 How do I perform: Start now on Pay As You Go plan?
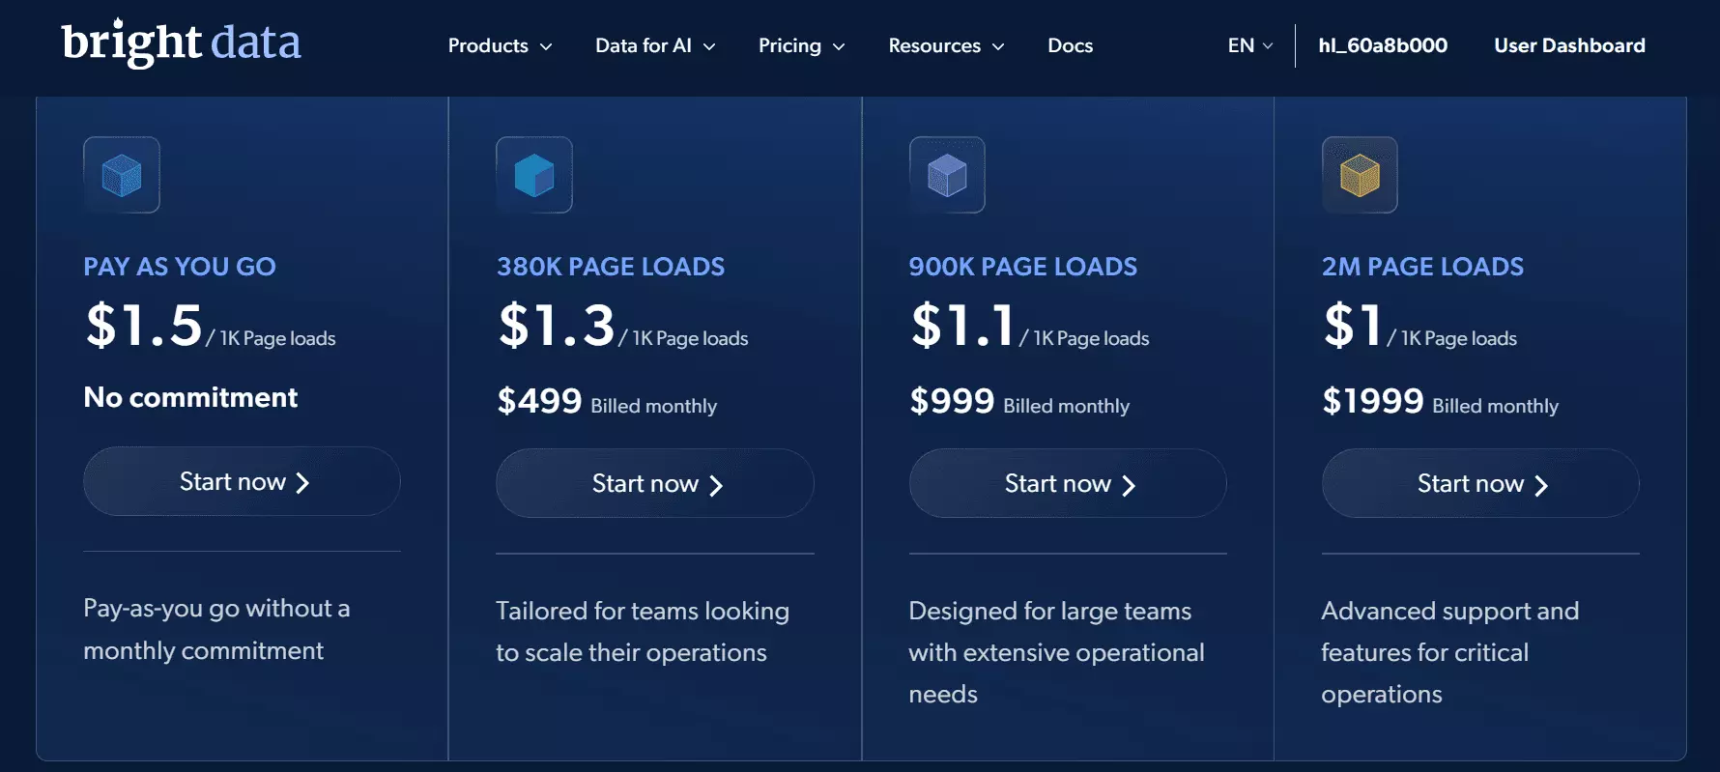coord(242,481)
